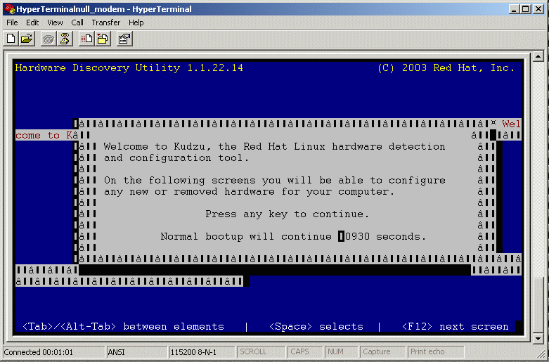Click the scrollbar down arrow
This screenshot has height=362, width=549.
pos(538,338)
